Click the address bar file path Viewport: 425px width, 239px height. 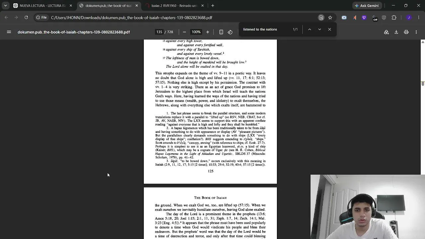(132, 18)
